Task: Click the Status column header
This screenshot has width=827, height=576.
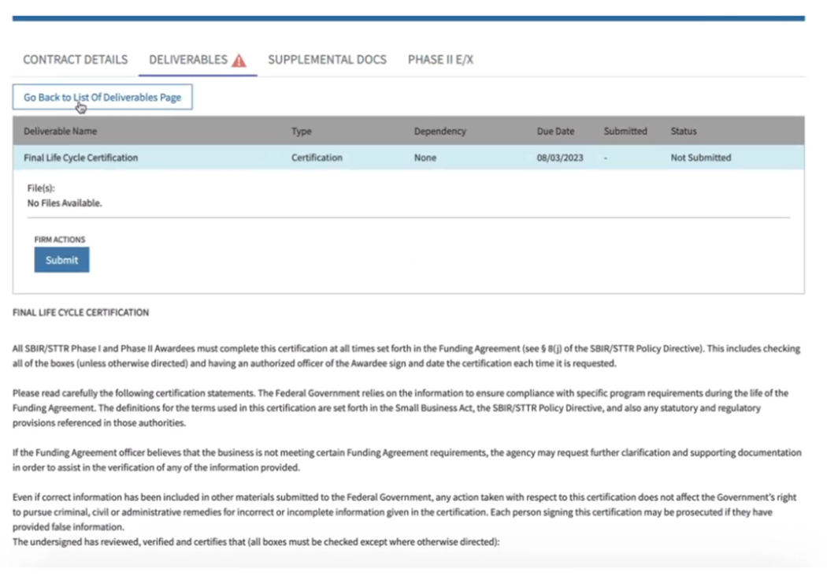Action: [x=684, y=132]
